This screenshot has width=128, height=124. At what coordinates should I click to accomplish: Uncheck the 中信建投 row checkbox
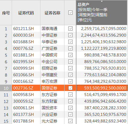click(70, 75)
